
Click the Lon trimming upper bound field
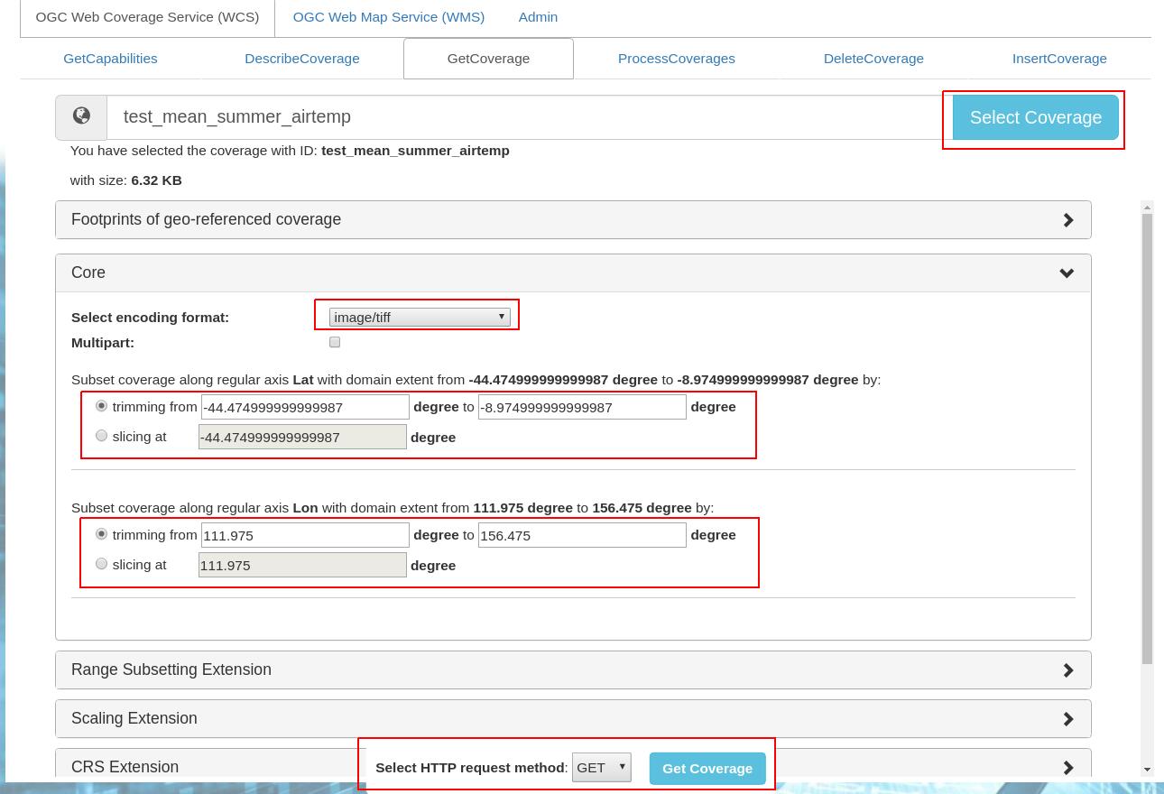pos(582,535)
